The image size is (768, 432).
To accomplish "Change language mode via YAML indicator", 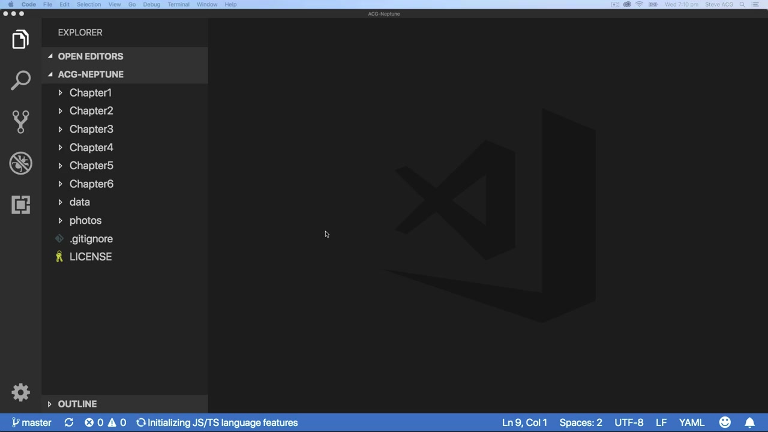I will pos(692,422).
